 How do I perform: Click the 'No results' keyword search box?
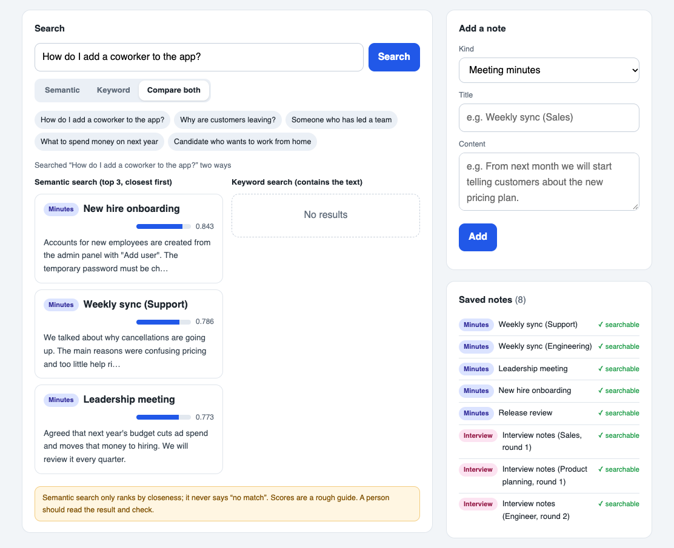pos(326,215)
